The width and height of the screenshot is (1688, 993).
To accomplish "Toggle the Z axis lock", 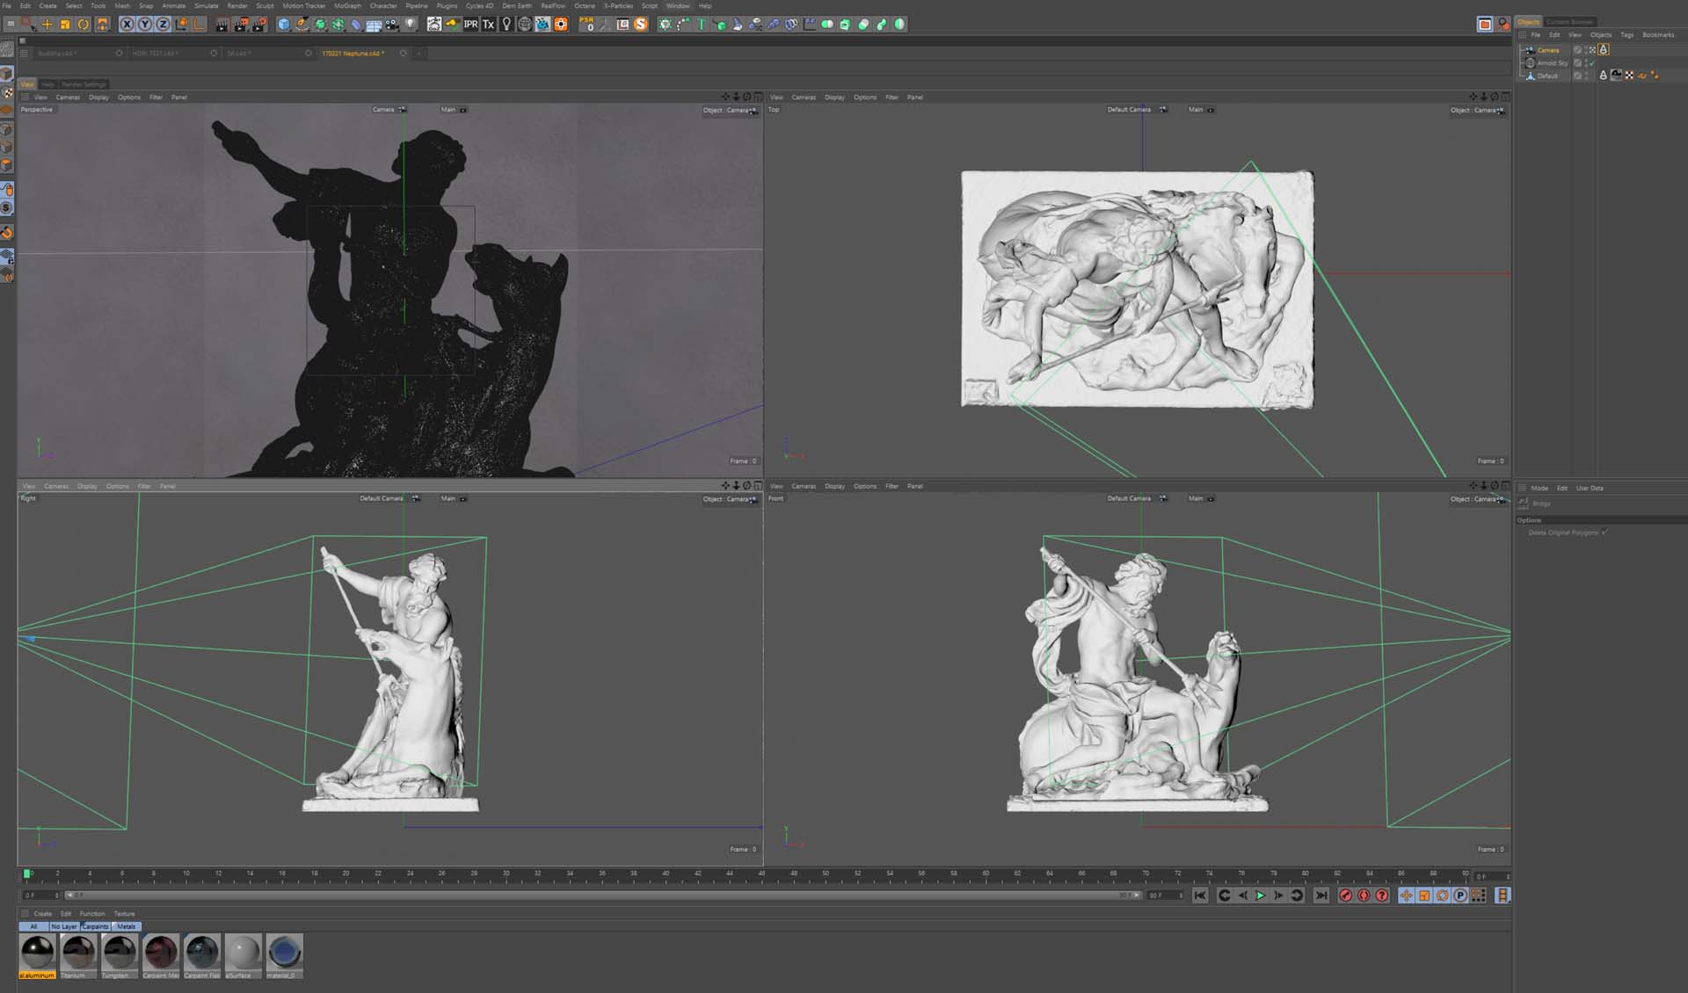I will click(x=163, y=25).
